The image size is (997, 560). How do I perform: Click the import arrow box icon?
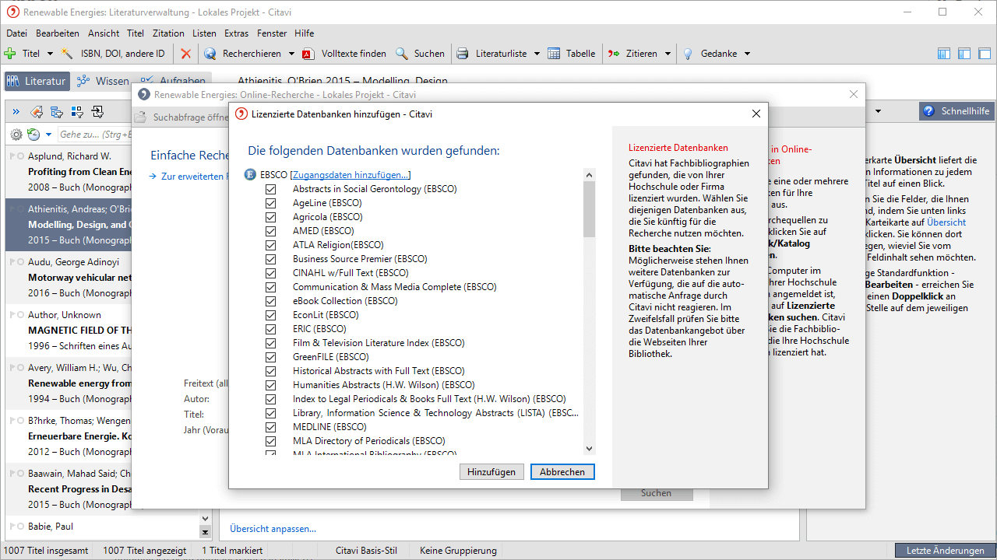pyautogui.click(x=97, y=111)
